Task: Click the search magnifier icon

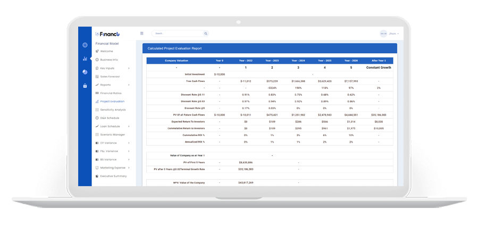Action: 206,34
